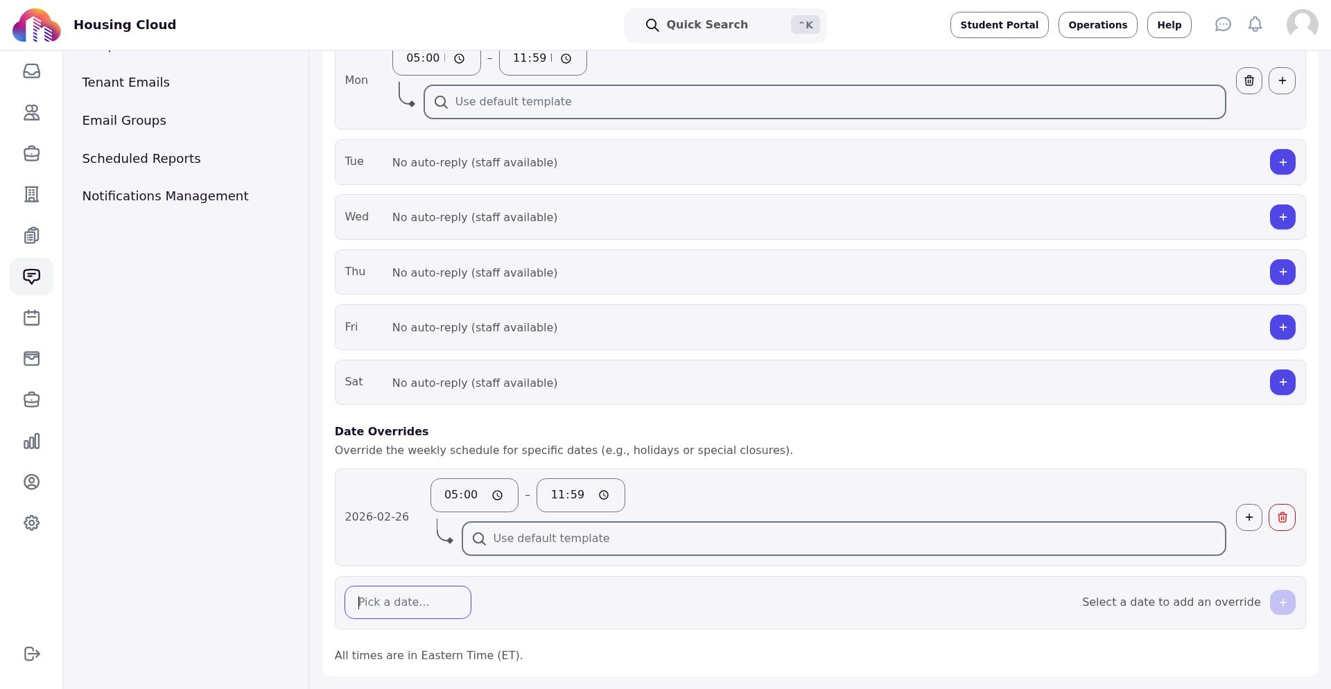
Task: Open the calendar icon in the sidebar
Action: [31, 318]
